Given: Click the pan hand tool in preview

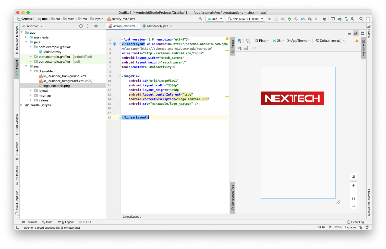Looking at the screenshot, I should point(354,177).
